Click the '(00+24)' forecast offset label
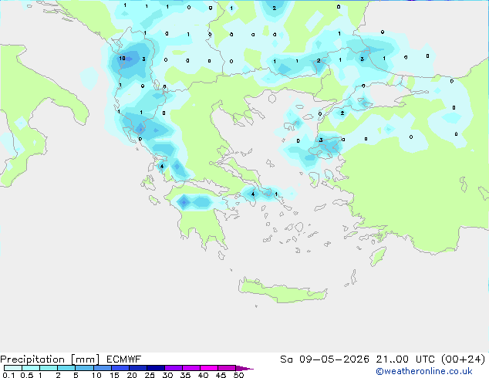489x378 pixels. click(x=464, y=359)
